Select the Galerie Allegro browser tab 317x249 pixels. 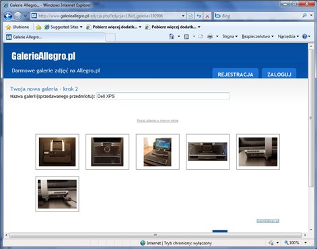tap(55, 37)
